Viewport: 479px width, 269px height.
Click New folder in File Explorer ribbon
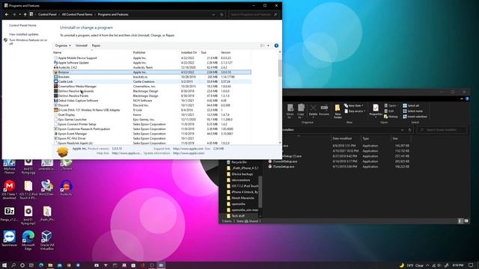[338, 111]
